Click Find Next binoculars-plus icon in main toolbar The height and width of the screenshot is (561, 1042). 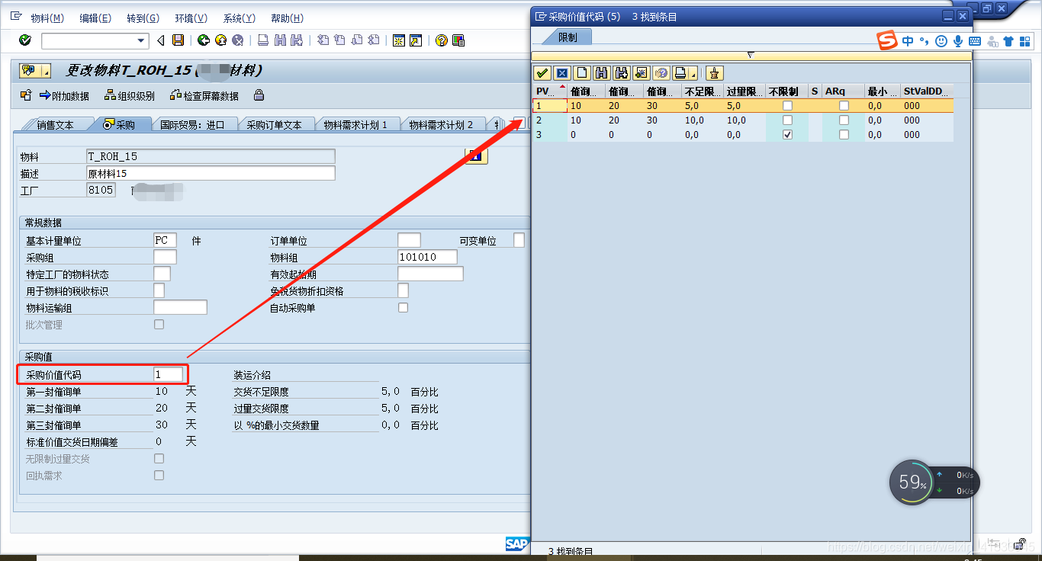pyautogui.click(x=297, y=40)
